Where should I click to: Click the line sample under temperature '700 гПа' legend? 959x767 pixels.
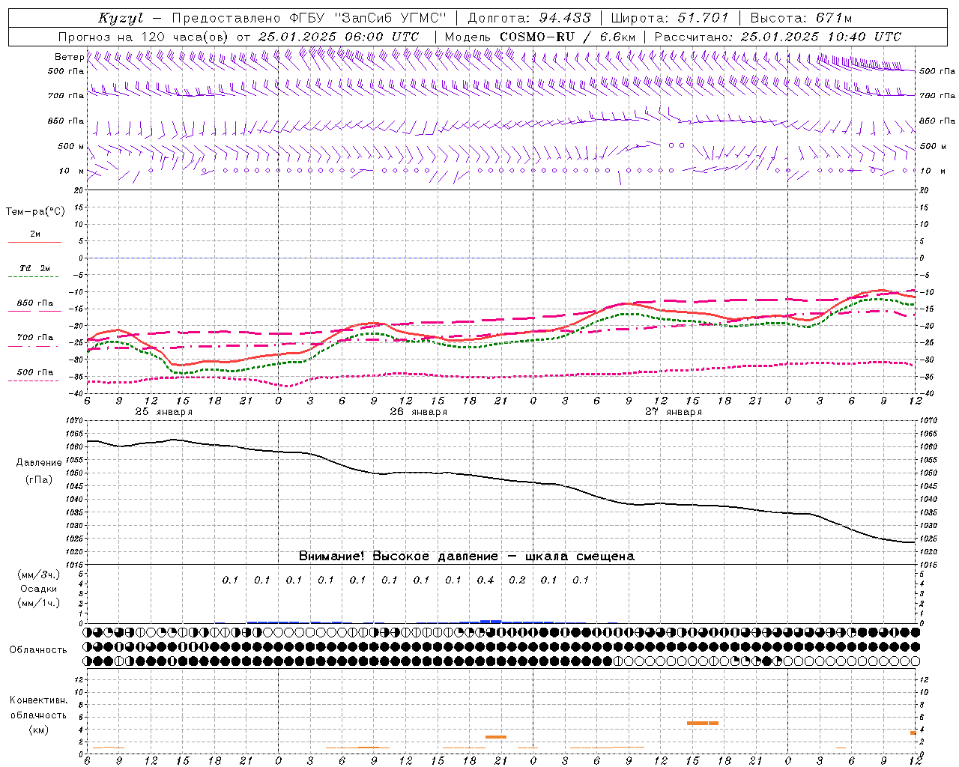click(34, 346)
